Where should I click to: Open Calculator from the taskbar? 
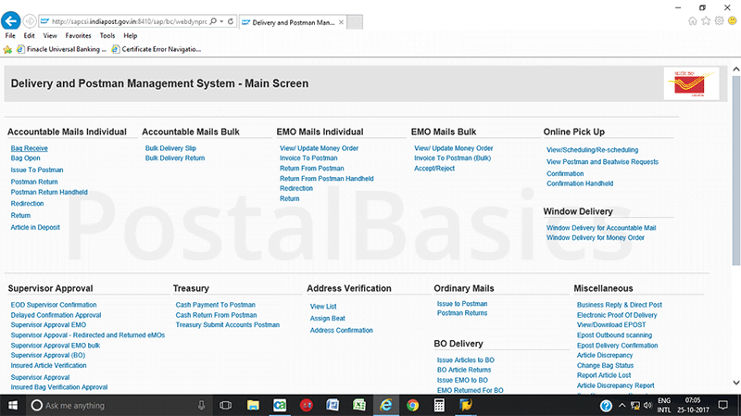pos(439,405)
